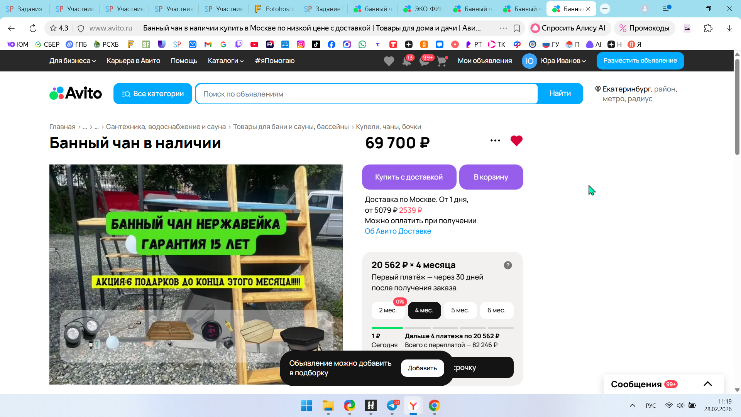
Task: Click the Avito logo
Action: click(x=76, y=93)
